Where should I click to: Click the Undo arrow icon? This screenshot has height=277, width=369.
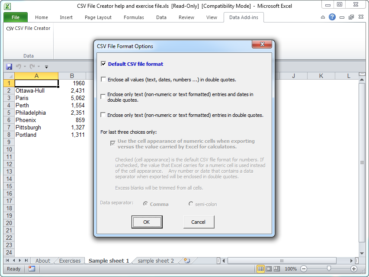click(18, 67)
